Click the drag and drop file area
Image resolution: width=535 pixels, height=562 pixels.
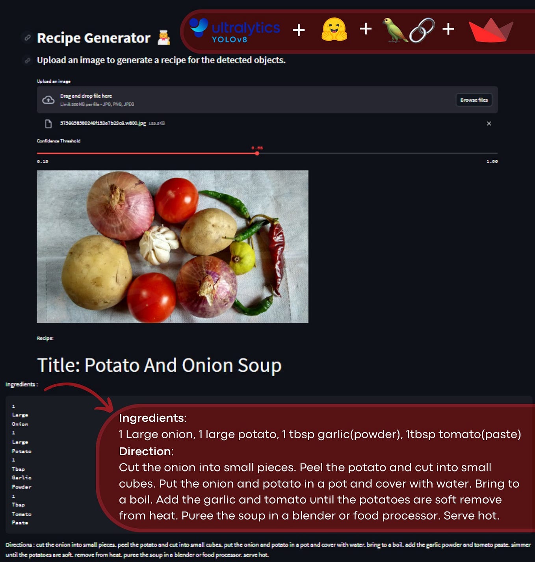(267, 100)
